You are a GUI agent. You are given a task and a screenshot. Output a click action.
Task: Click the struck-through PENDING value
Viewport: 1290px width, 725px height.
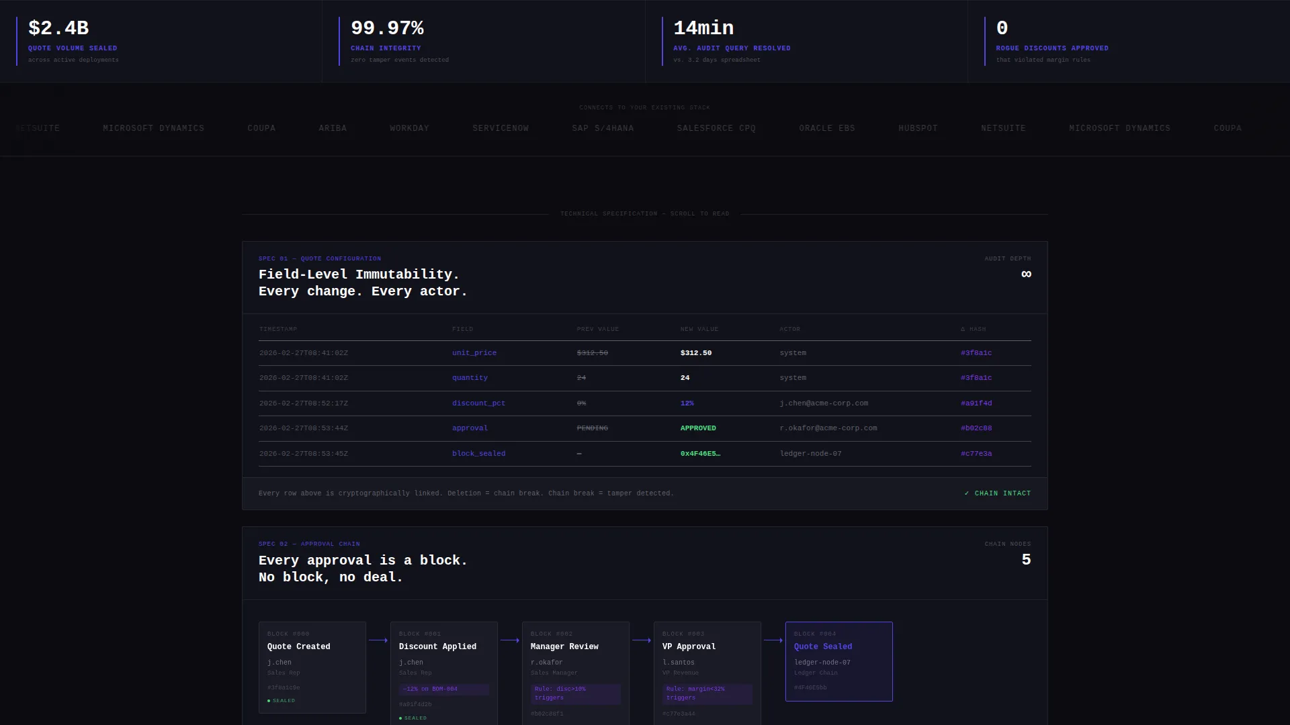(592, 428)
